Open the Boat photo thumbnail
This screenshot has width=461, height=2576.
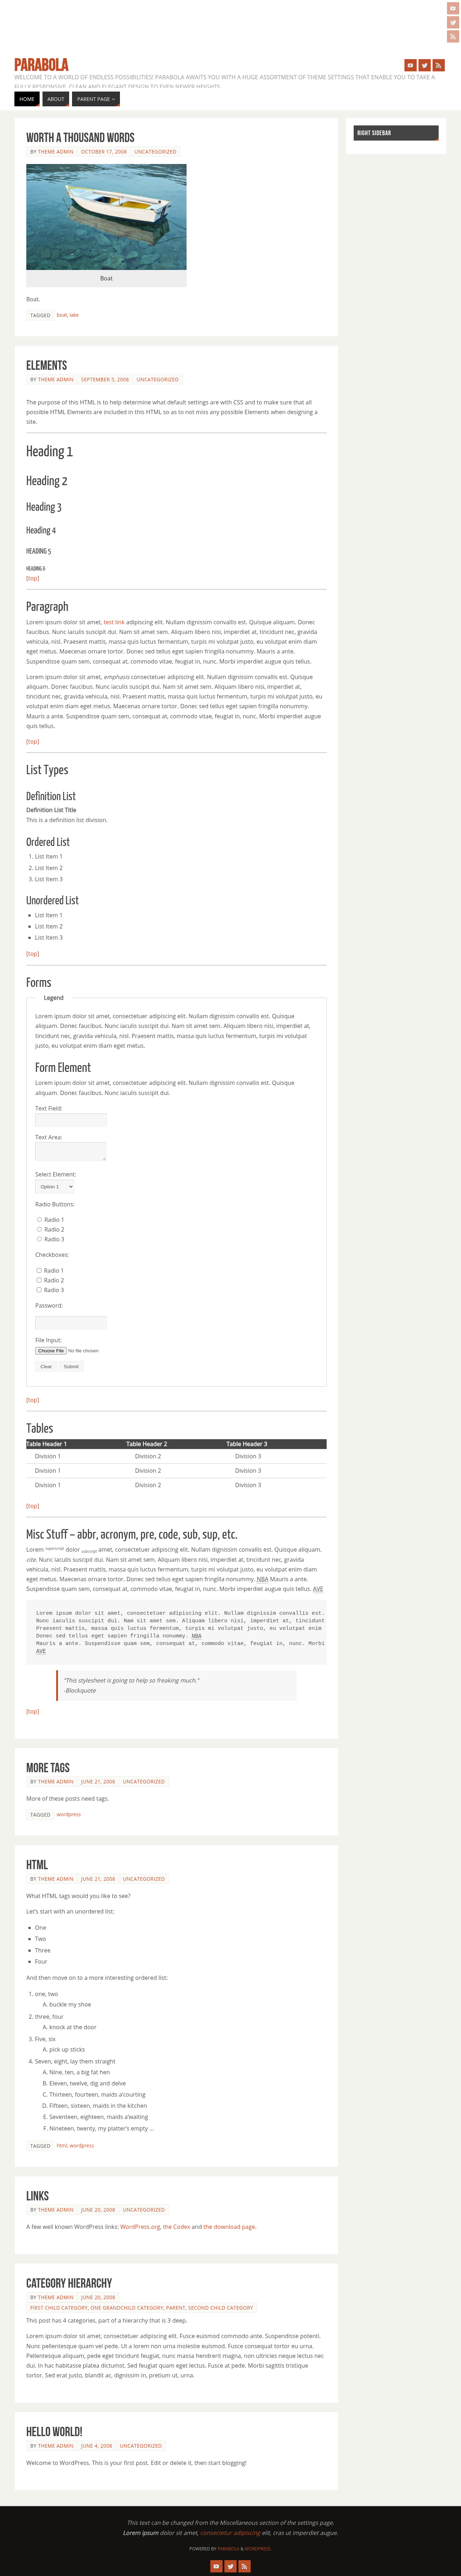click(106, 217)
